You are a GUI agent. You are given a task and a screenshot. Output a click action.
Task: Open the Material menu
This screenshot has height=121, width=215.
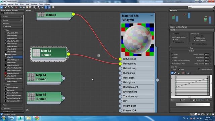(x=10, y=4)
